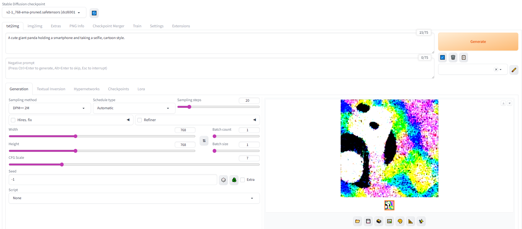The height and width of the screenshot is (229, 522).
Task: Enable the Hires. fix checkbox
Action: coord(13,120)
